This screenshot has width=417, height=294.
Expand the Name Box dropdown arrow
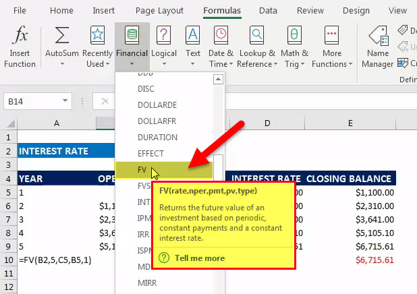point(65,100)
